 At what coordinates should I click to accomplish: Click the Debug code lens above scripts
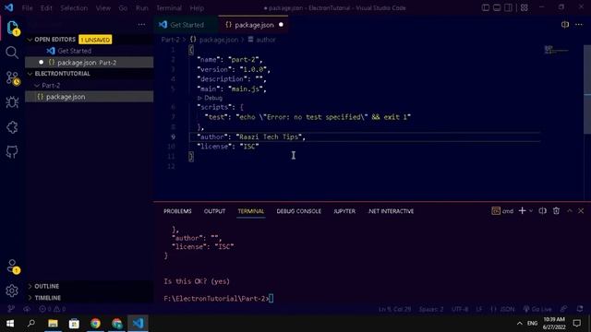pos(210,98)
